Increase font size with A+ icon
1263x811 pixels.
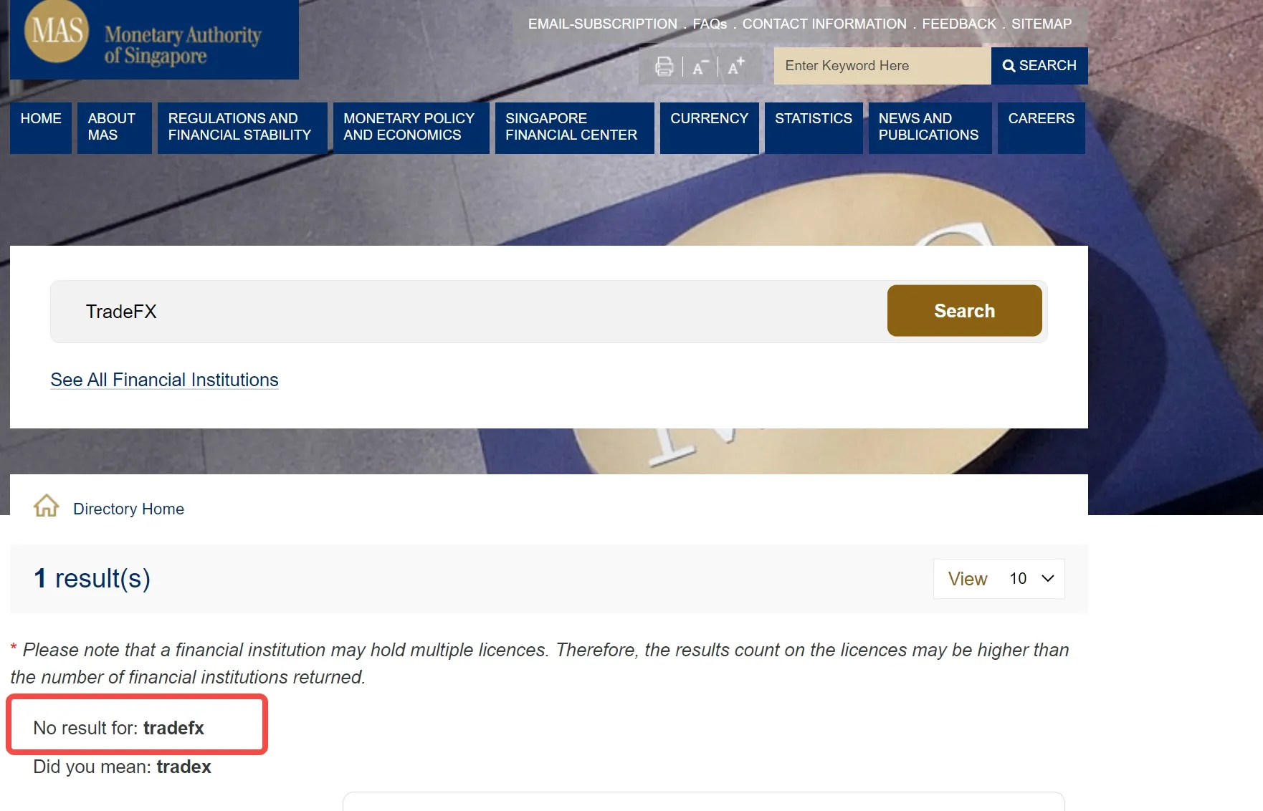coord(736,67)
